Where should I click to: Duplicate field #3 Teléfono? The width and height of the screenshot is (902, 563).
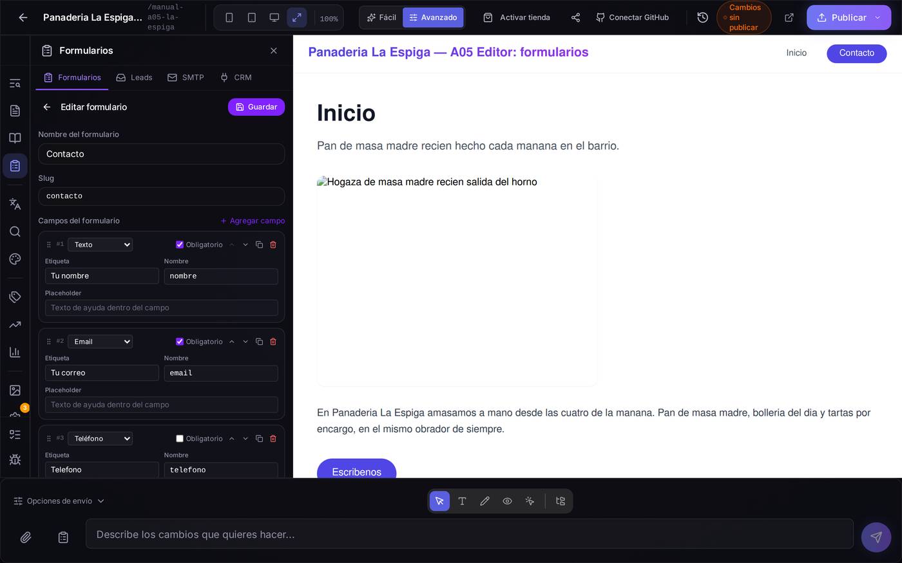click(x=259, y=439)
